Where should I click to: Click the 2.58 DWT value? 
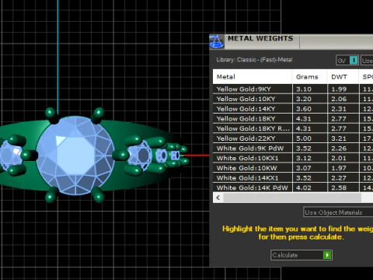[x=339, y=187]
